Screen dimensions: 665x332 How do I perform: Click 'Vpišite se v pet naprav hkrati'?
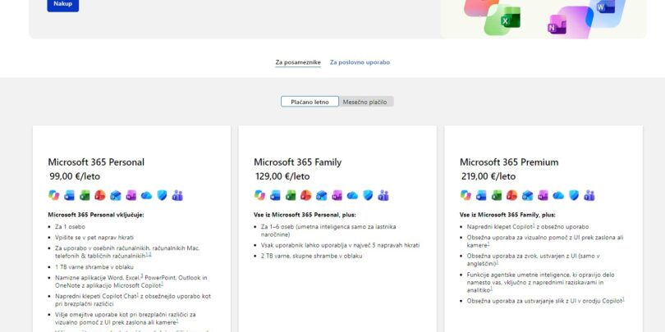[x=94, y=238]
